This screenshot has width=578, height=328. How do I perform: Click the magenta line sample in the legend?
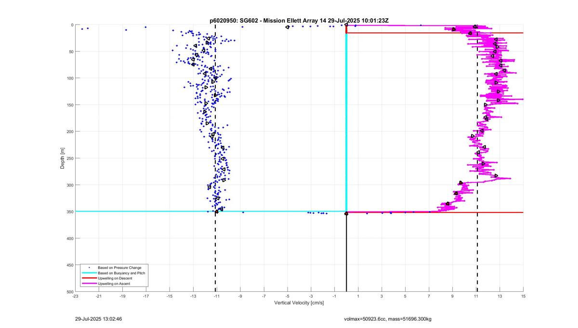(89, 284)
